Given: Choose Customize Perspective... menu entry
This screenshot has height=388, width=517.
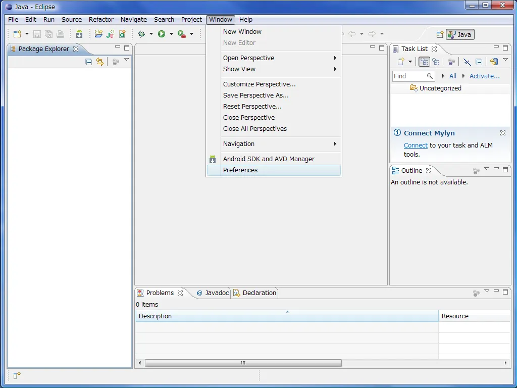Looking at the screenshot, I should pos(274,84).
